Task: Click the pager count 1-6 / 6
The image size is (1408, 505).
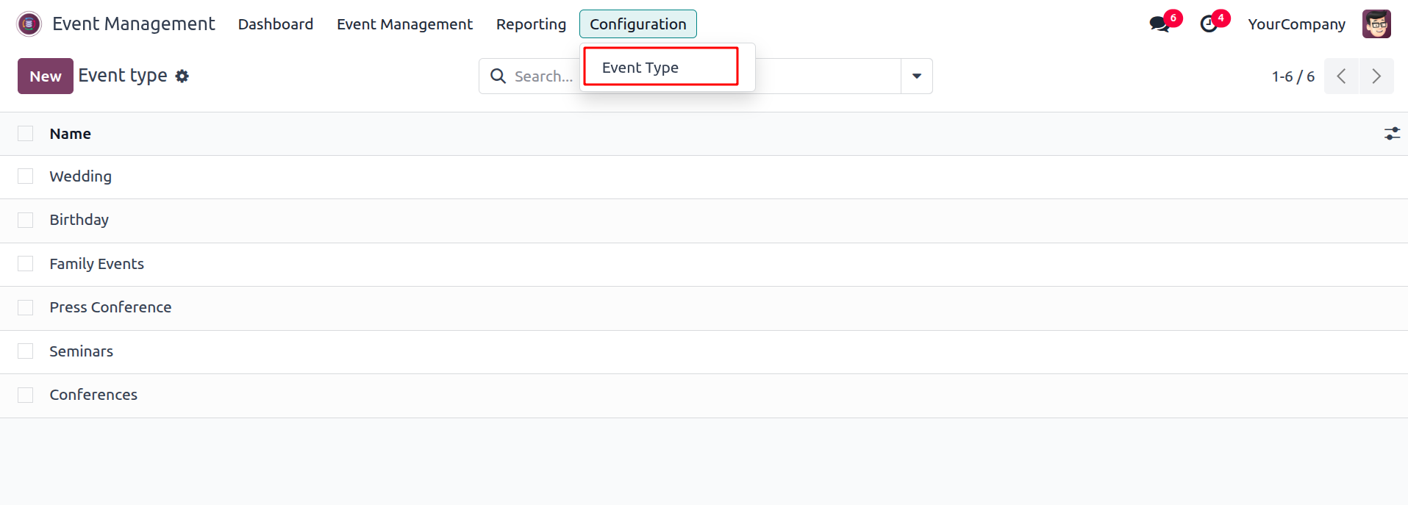Action: (1293, 76)
